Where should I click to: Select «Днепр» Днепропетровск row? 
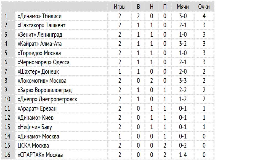[47, 99]
